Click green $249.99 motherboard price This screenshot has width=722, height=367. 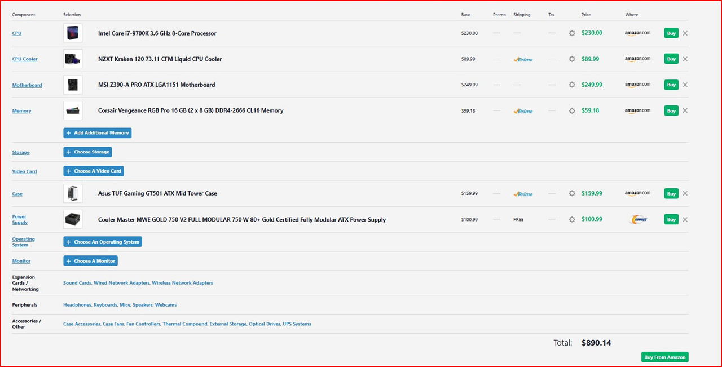pos(592,85)
